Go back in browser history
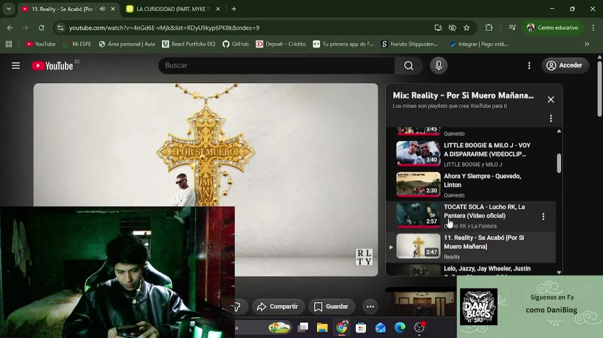603x338 pixels. coord(10,28)
